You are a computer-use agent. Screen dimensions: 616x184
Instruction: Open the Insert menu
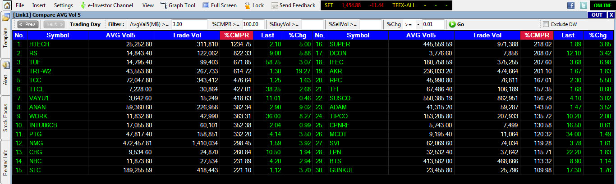(x=39, y=5)
